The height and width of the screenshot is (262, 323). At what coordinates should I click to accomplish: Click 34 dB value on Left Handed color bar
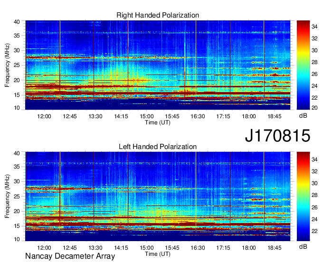(x=314, y=159)
